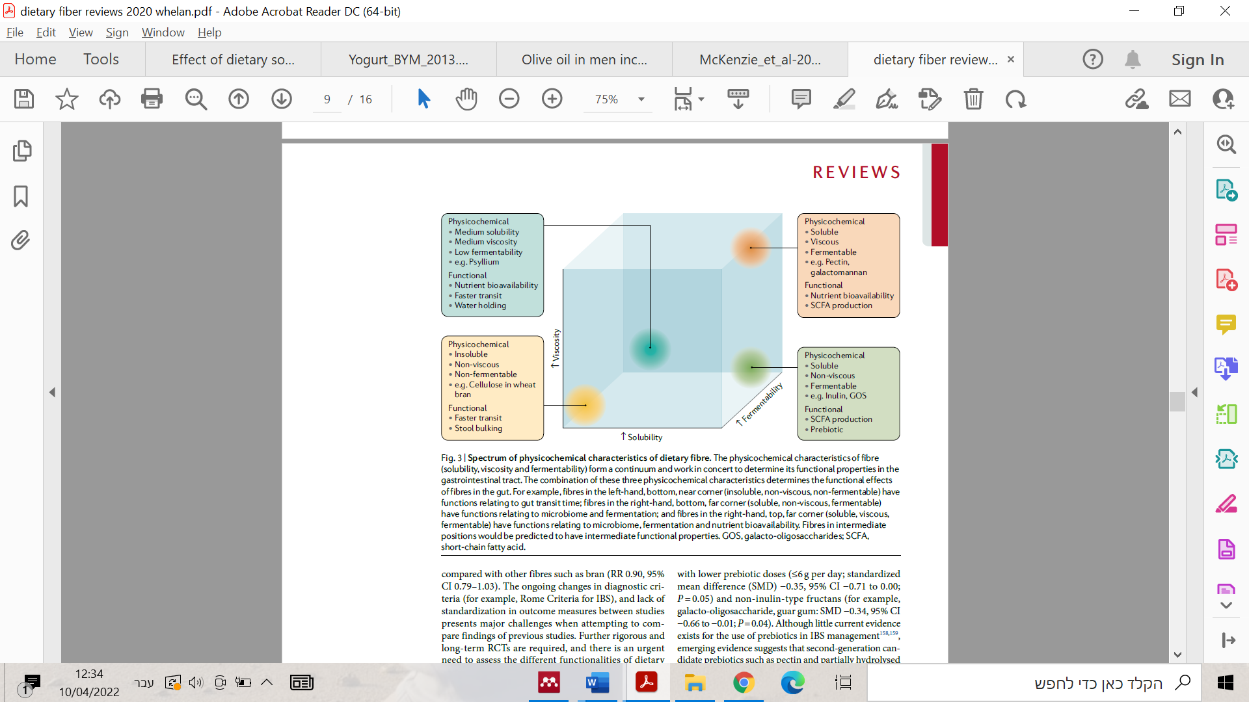Open the Attachments paperclip panel
Image resolution: width=1249 pixels, height=702 pixels.
pos(21,240)
